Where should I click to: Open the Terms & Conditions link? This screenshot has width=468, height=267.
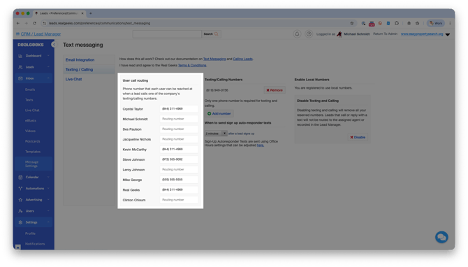coord(192,66)
